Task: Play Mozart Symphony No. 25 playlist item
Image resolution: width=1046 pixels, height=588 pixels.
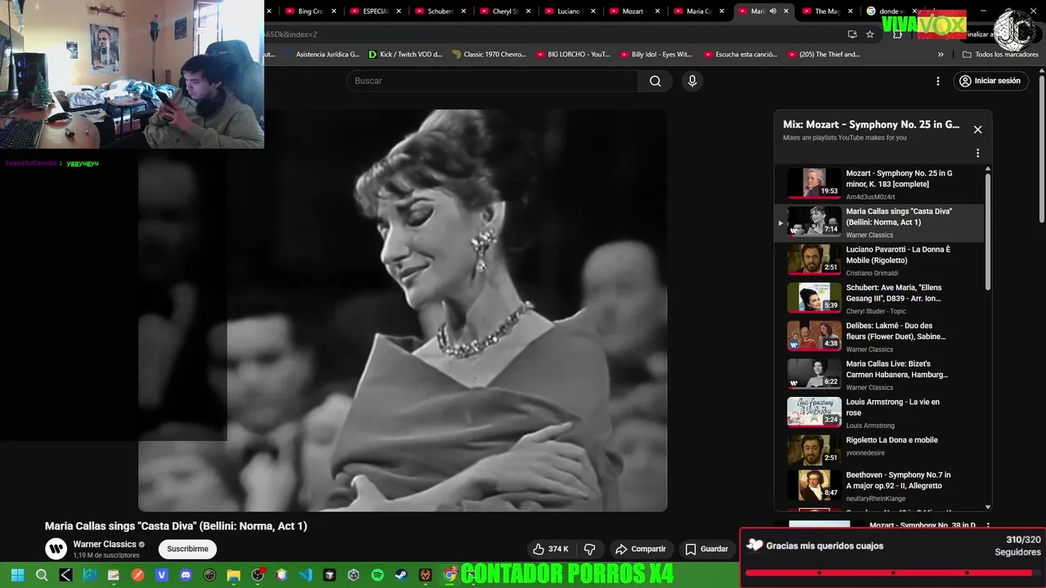Action: click(x=878, y=184)
